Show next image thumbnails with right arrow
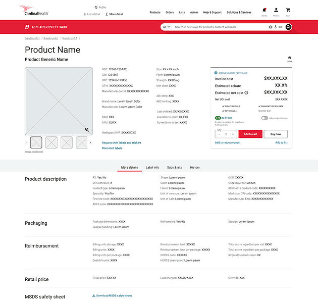The height and width of the screenshot is (305, 318). click(x=91, y=143)
